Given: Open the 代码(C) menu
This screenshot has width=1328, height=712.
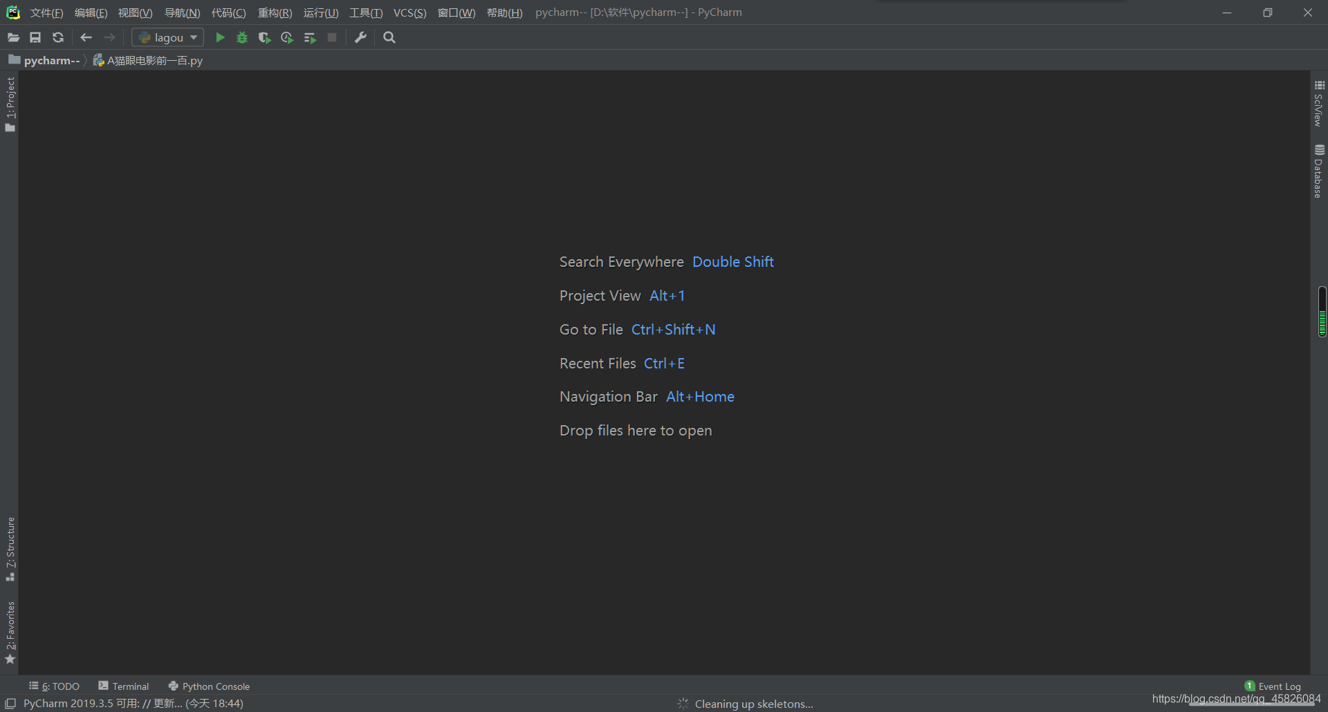Looking at the screenshot, I should click(x=229, y=12).
